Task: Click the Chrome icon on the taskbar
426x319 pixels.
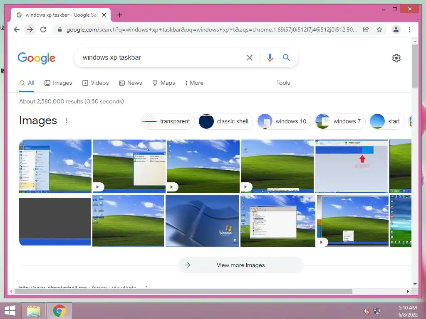Action: click(x=59, y=311)
